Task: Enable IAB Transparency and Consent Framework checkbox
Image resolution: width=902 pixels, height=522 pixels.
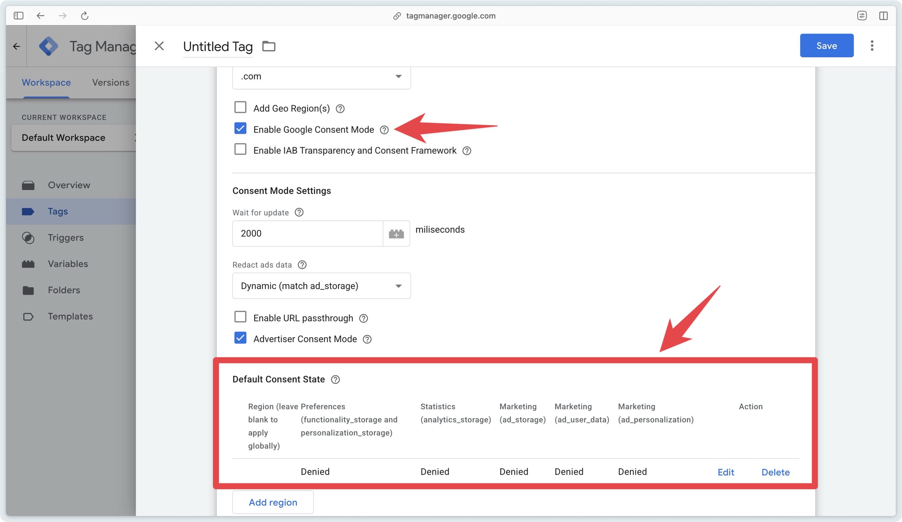Action: pos(240,149)
